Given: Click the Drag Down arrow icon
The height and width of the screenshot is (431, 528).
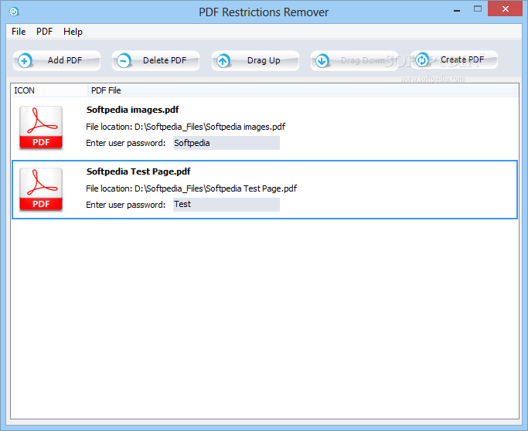Looking at the screenshot, I should click(x=322, y=61).
